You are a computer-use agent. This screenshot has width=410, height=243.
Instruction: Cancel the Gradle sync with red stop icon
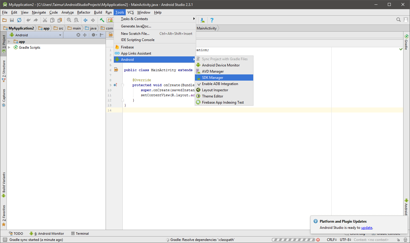(318, 240)
